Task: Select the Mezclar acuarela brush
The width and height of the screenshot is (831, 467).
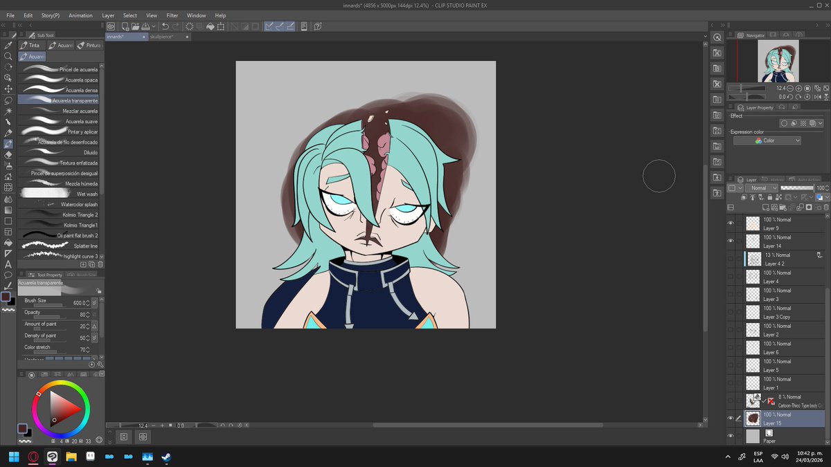Action: pos(60,111)
